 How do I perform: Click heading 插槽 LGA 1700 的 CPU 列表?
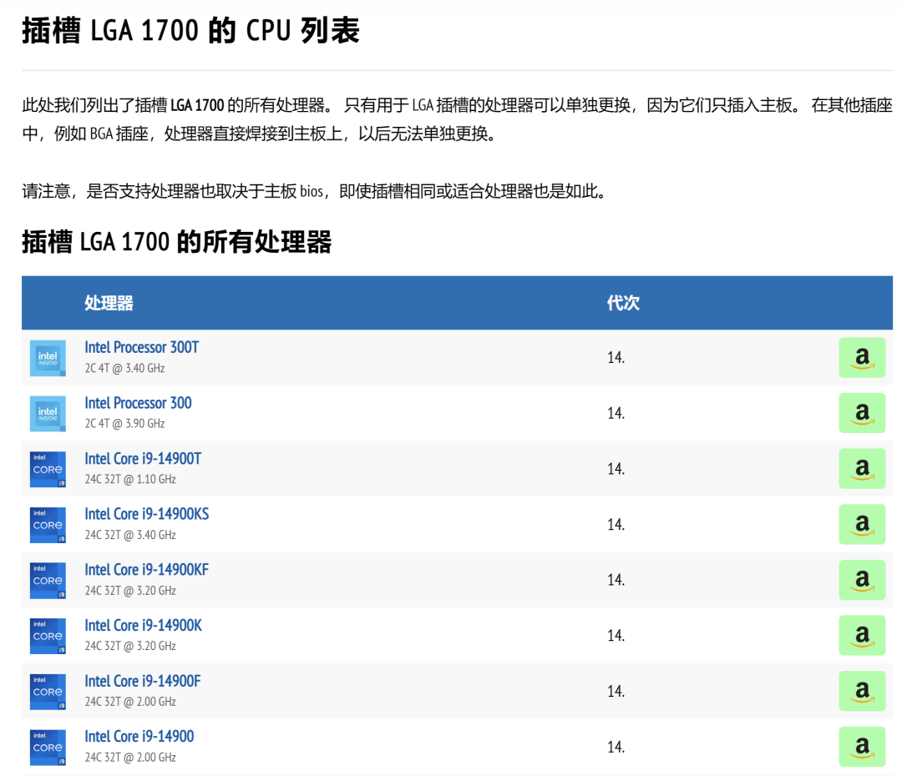(191, 31)
